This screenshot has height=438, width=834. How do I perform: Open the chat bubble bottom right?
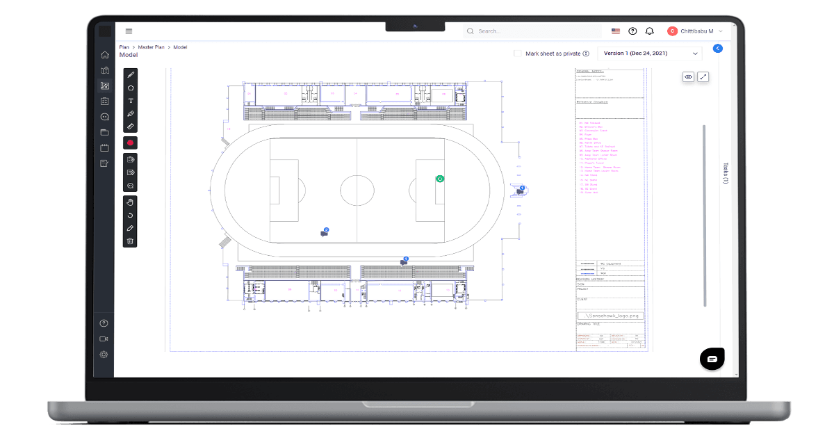tap(712, 359)
